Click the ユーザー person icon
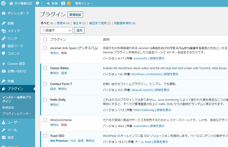The width and height of the screenshot is (228, 147). tap(4, 122)
